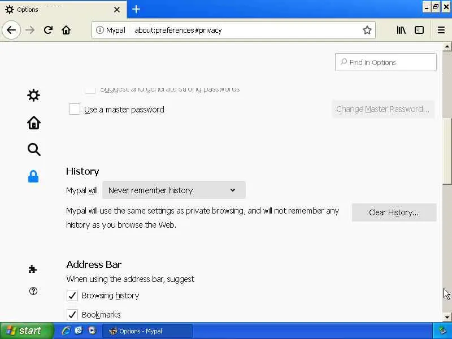This screenshot has height=339, width=452.
Task: Switch to Search settings category
Action: click(x=34, y=149)
